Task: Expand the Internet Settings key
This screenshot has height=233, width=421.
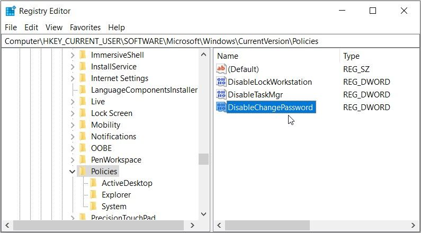Action: pyautogui.click(x=73, y=79)
